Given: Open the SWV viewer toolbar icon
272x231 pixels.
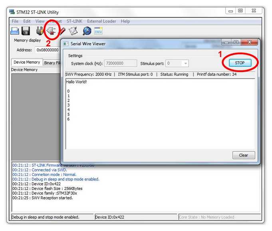Looking at the screenshot, I should [x=98, y=31].
